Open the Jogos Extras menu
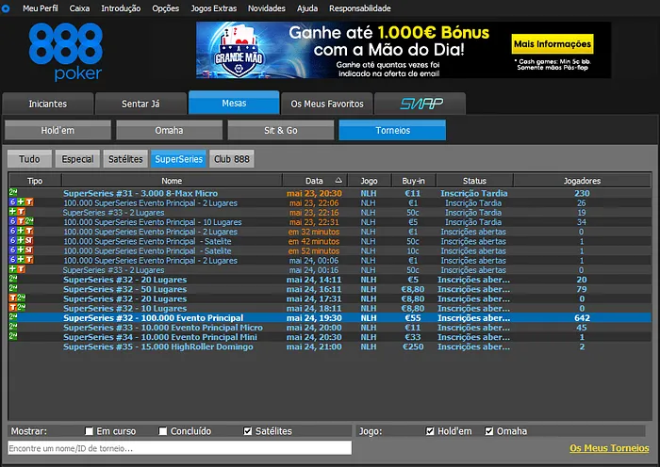The width and height of the screenshot is (660, 467). pyautogui.click(x=213, y=8)
